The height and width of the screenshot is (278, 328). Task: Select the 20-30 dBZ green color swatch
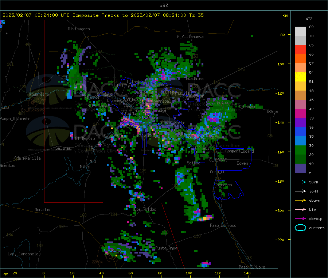300,150
